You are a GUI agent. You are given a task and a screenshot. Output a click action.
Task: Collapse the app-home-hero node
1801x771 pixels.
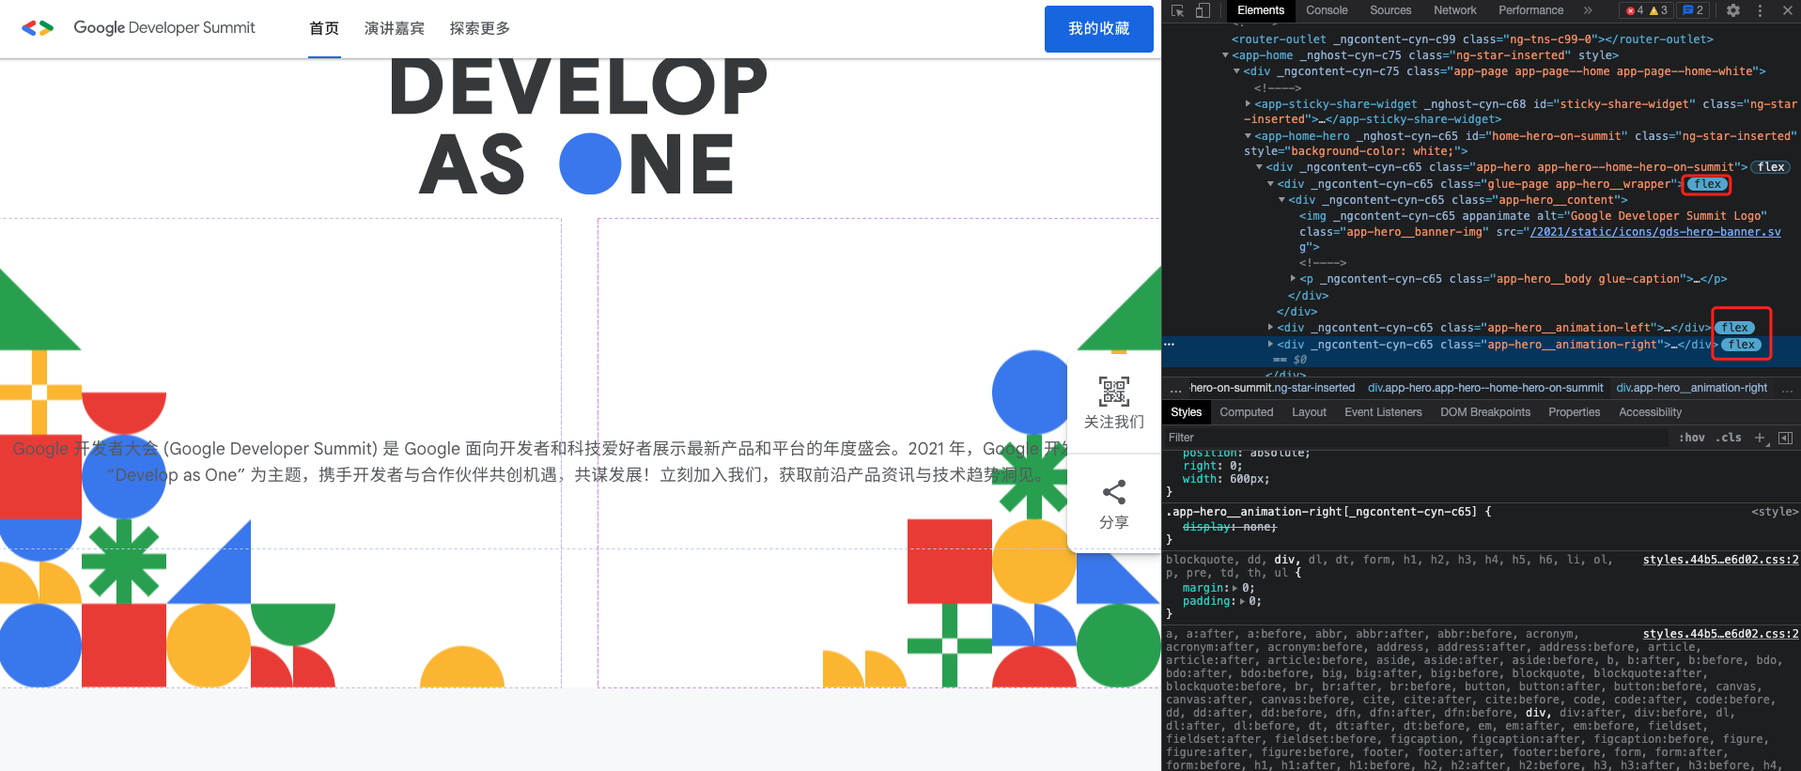coord(1248,136)
